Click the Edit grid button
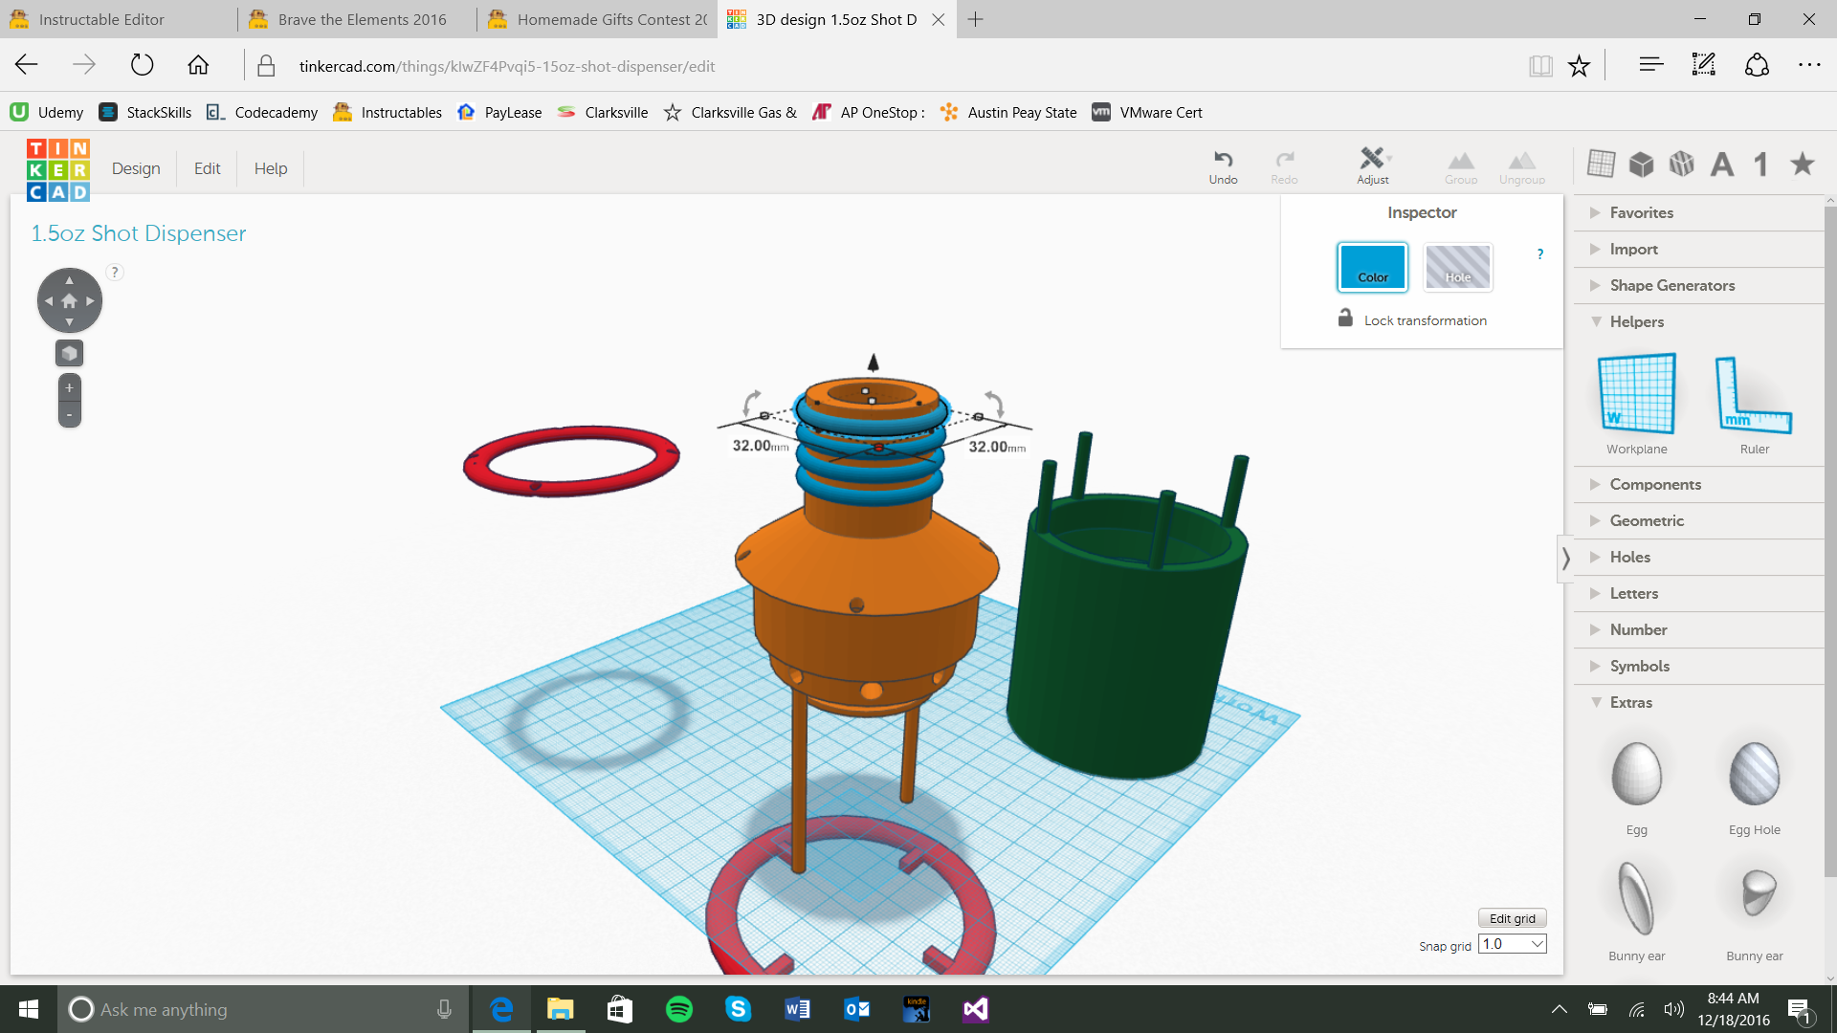Viewport: 1837px width, 1033px height. (x=1512, y=918)
